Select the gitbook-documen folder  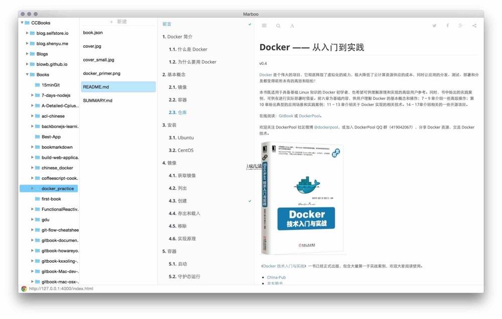point(60,240)
